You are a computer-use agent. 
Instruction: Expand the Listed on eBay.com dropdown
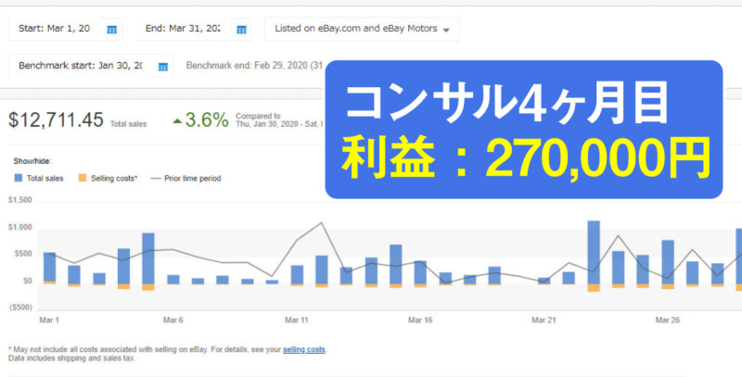pos(362,29)
